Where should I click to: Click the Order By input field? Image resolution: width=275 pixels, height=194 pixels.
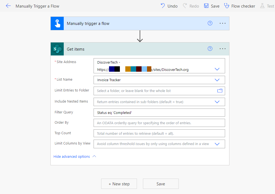click(159, 123)
